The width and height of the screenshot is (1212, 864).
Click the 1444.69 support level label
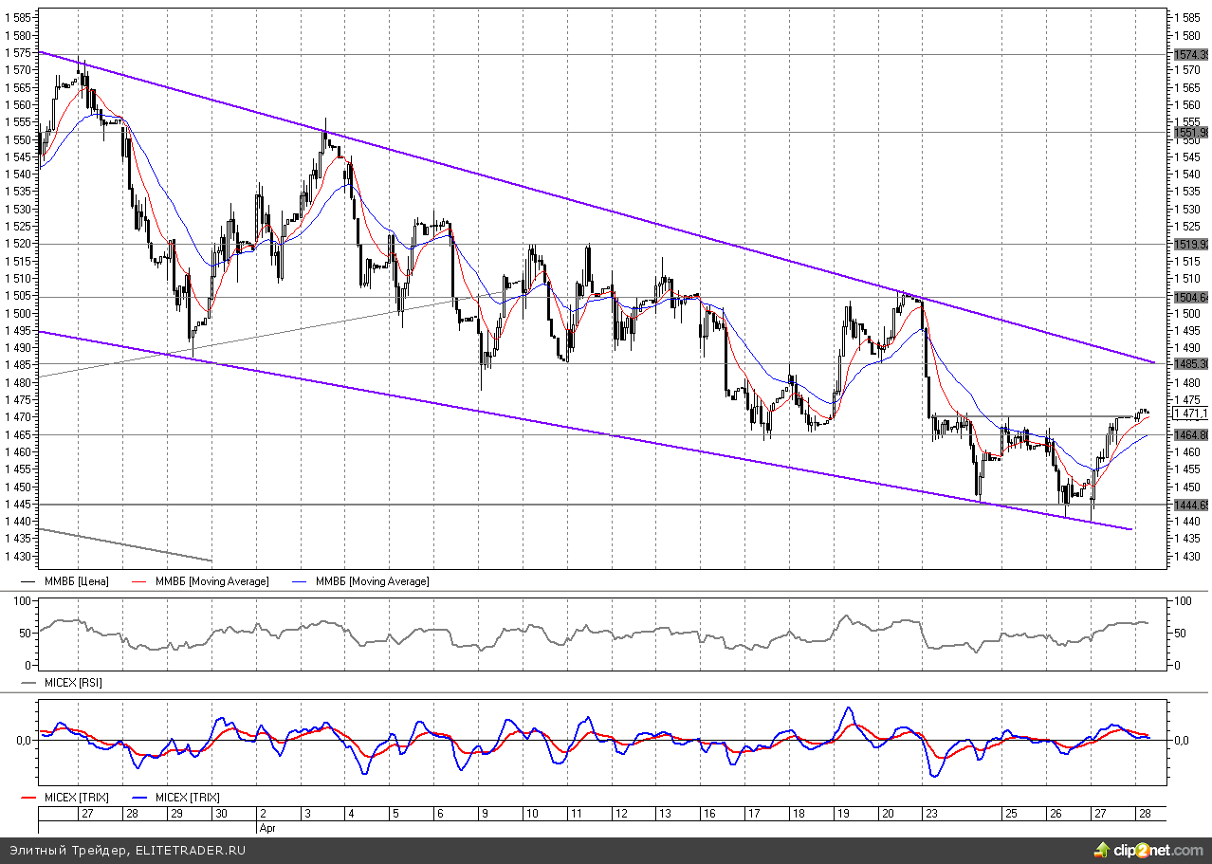1190,505
